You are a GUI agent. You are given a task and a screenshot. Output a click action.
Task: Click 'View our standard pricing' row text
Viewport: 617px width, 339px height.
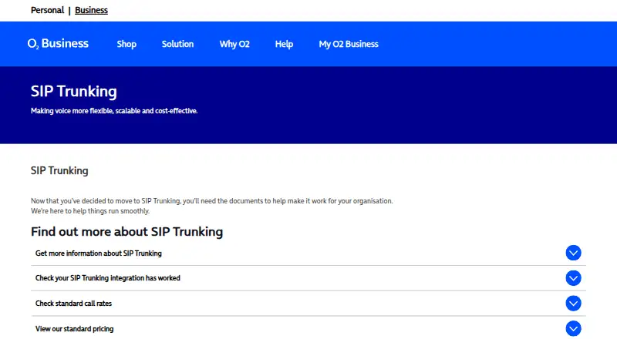pyautogui.click(x=74, y=329)
